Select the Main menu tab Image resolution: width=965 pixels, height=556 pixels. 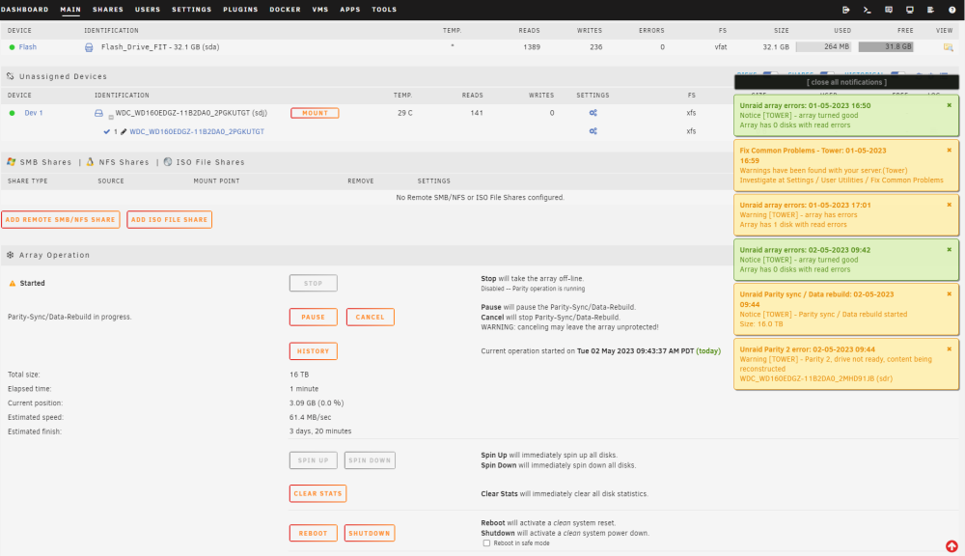point(70,10)
